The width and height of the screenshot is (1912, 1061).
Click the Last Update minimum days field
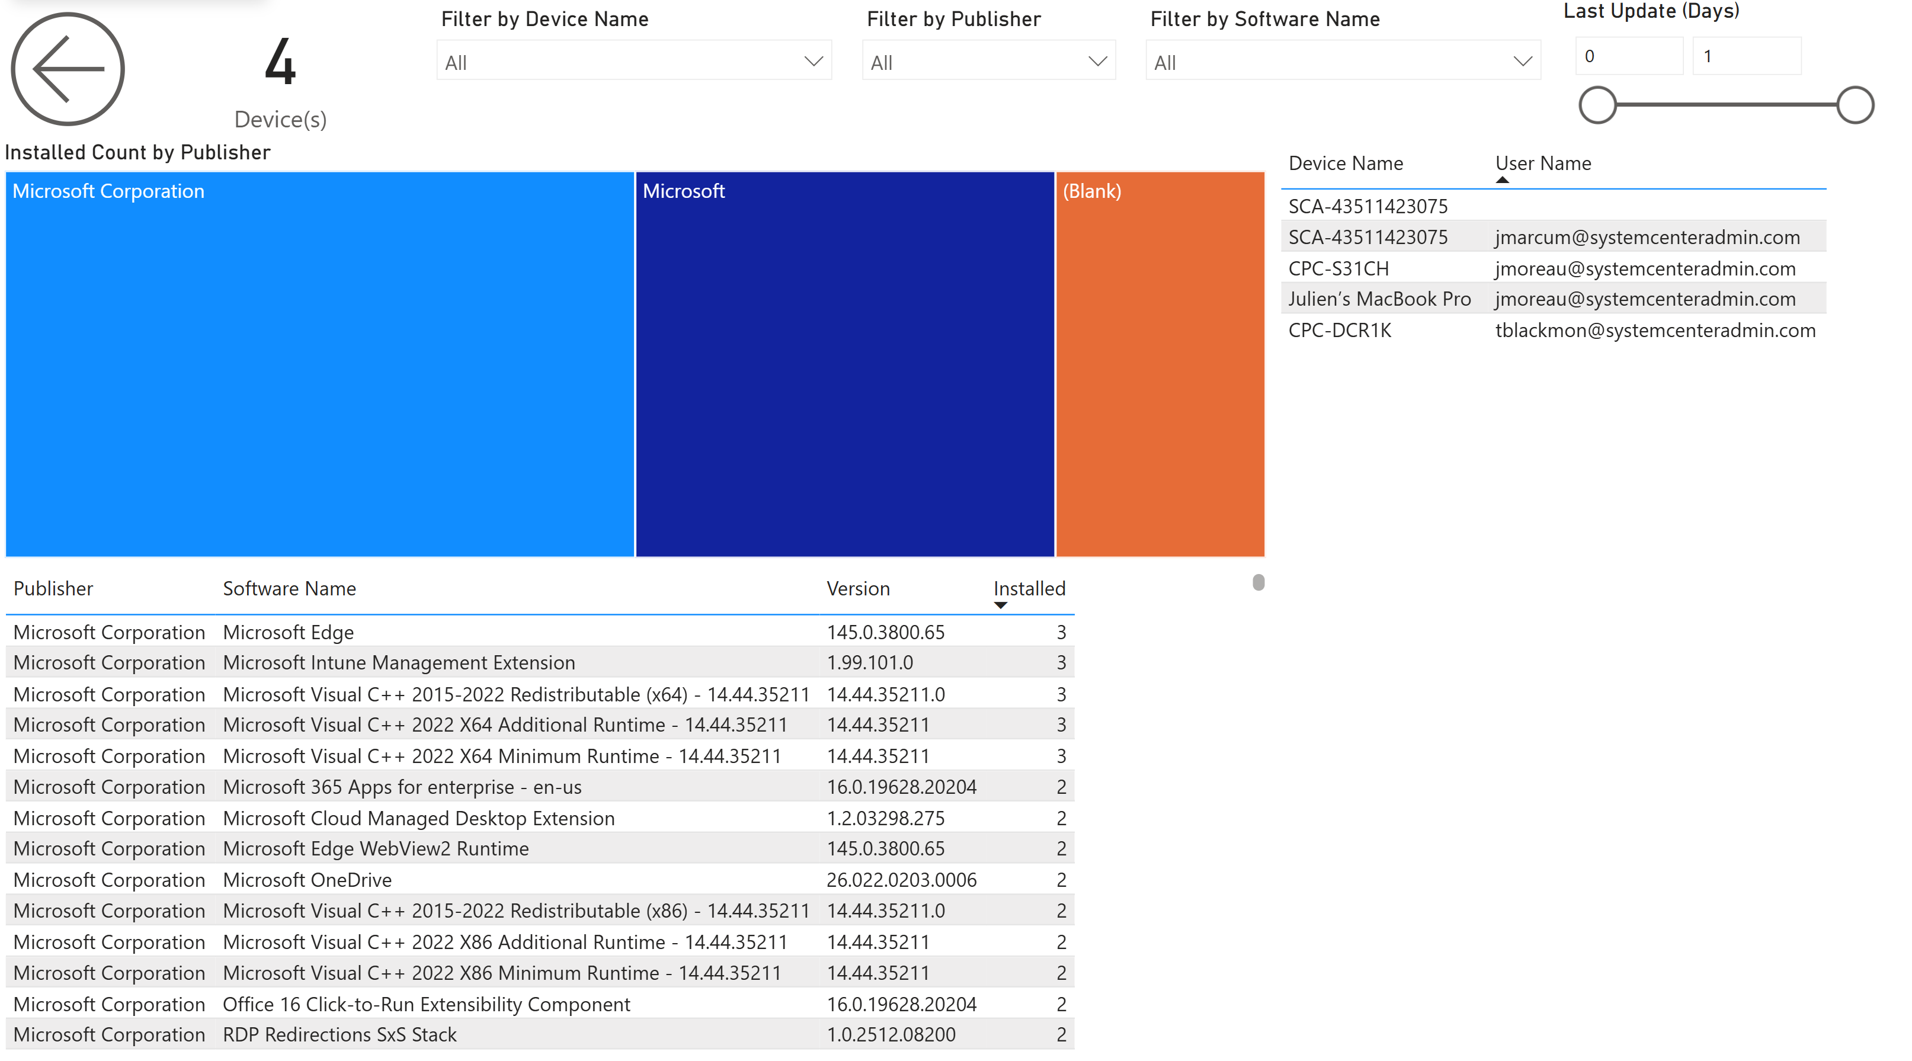[x=1629, y=56]
